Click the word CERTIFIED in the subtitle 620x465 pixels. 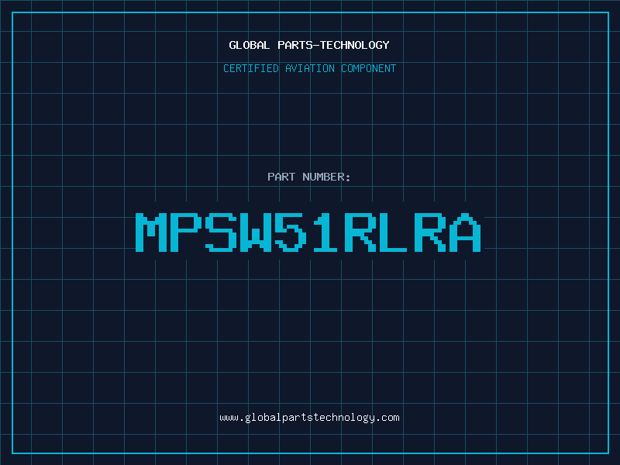click(x=252, y=68)
